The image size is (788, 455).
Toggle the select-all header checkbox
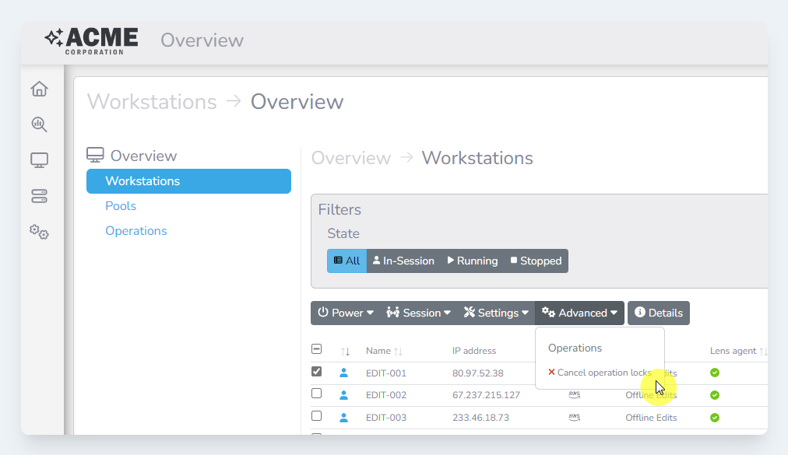coord(317,350)
